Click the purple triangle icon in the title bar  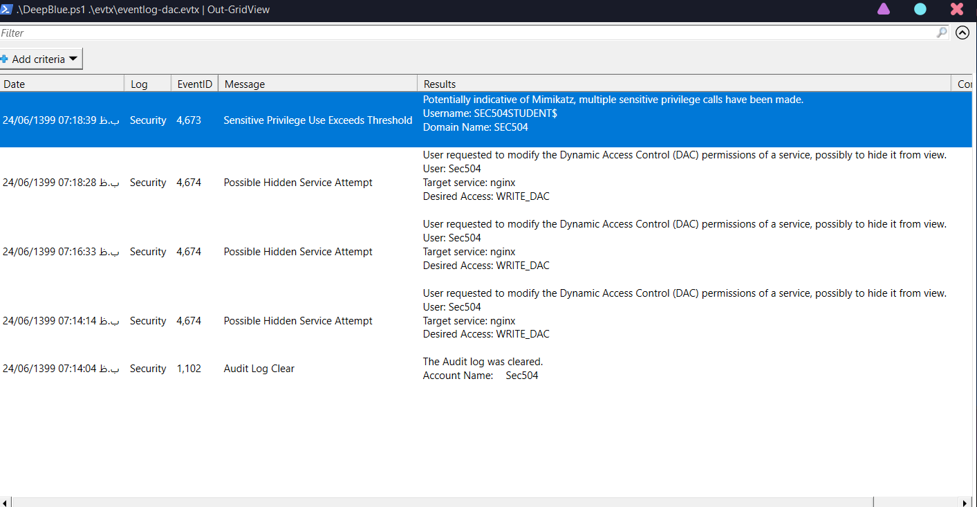point(883,9)
